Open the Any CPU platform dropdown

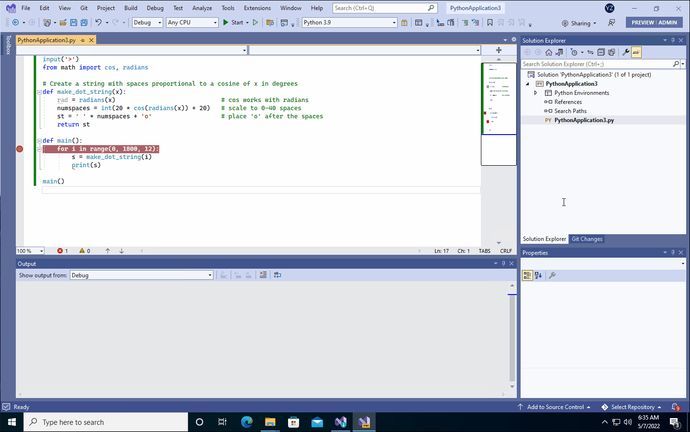point(191,22)
